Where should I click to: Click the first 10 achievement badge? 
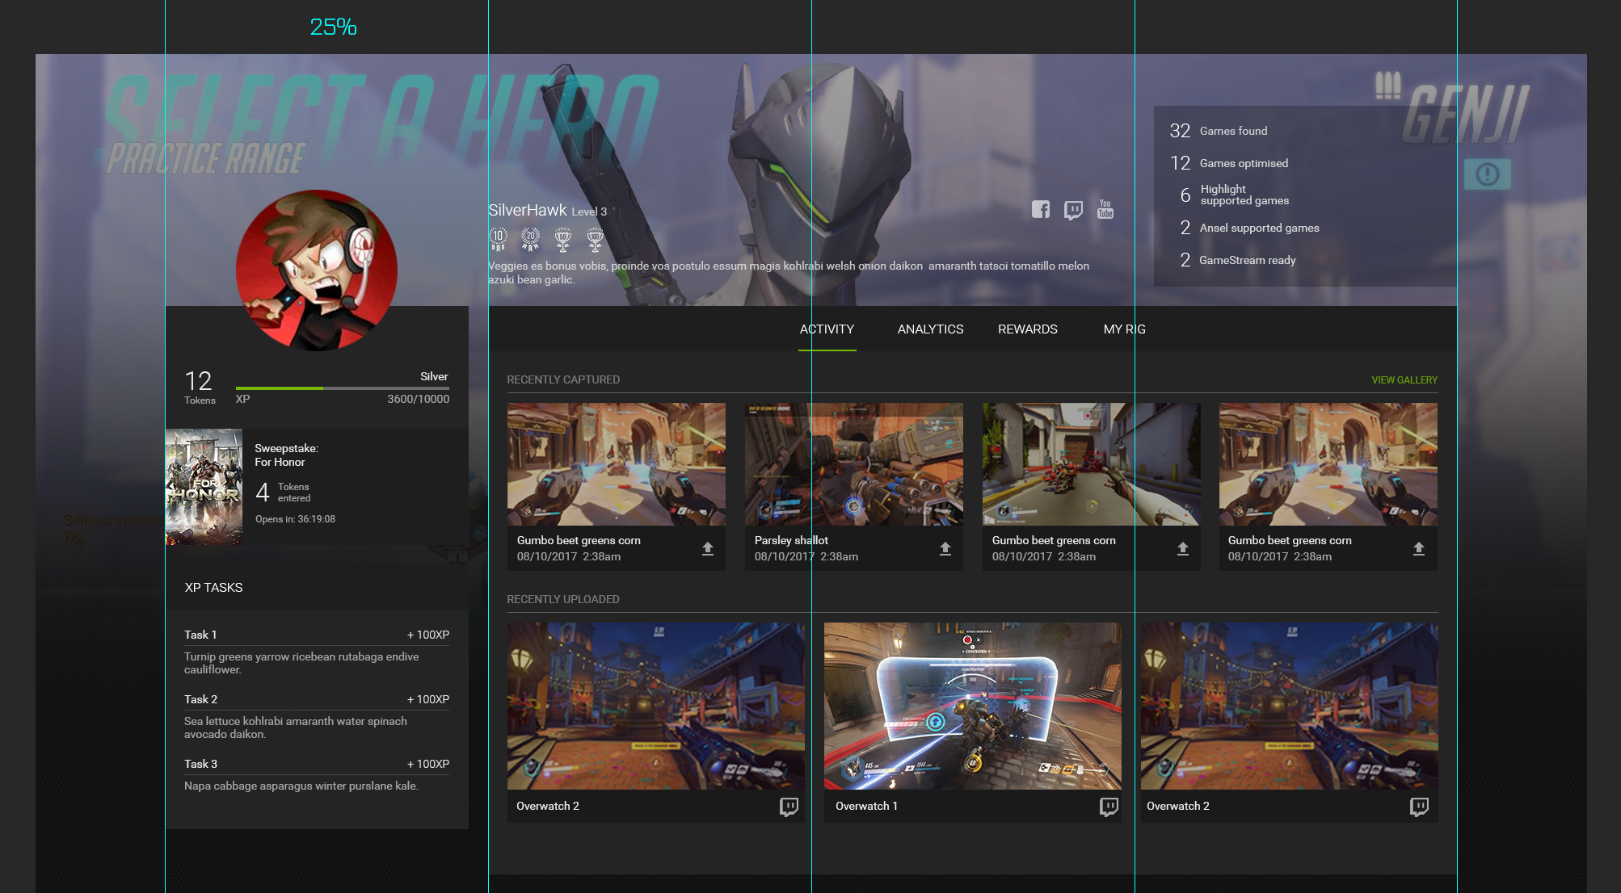pos(499,238)
